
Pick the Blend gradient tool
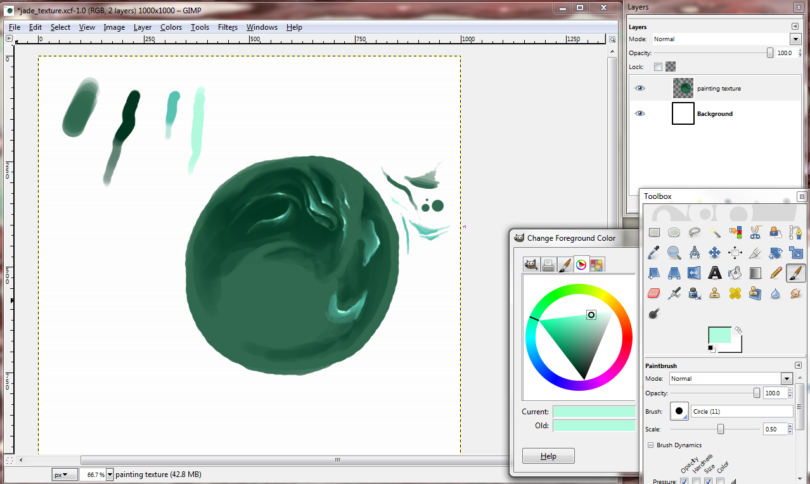tap(755, 273)
